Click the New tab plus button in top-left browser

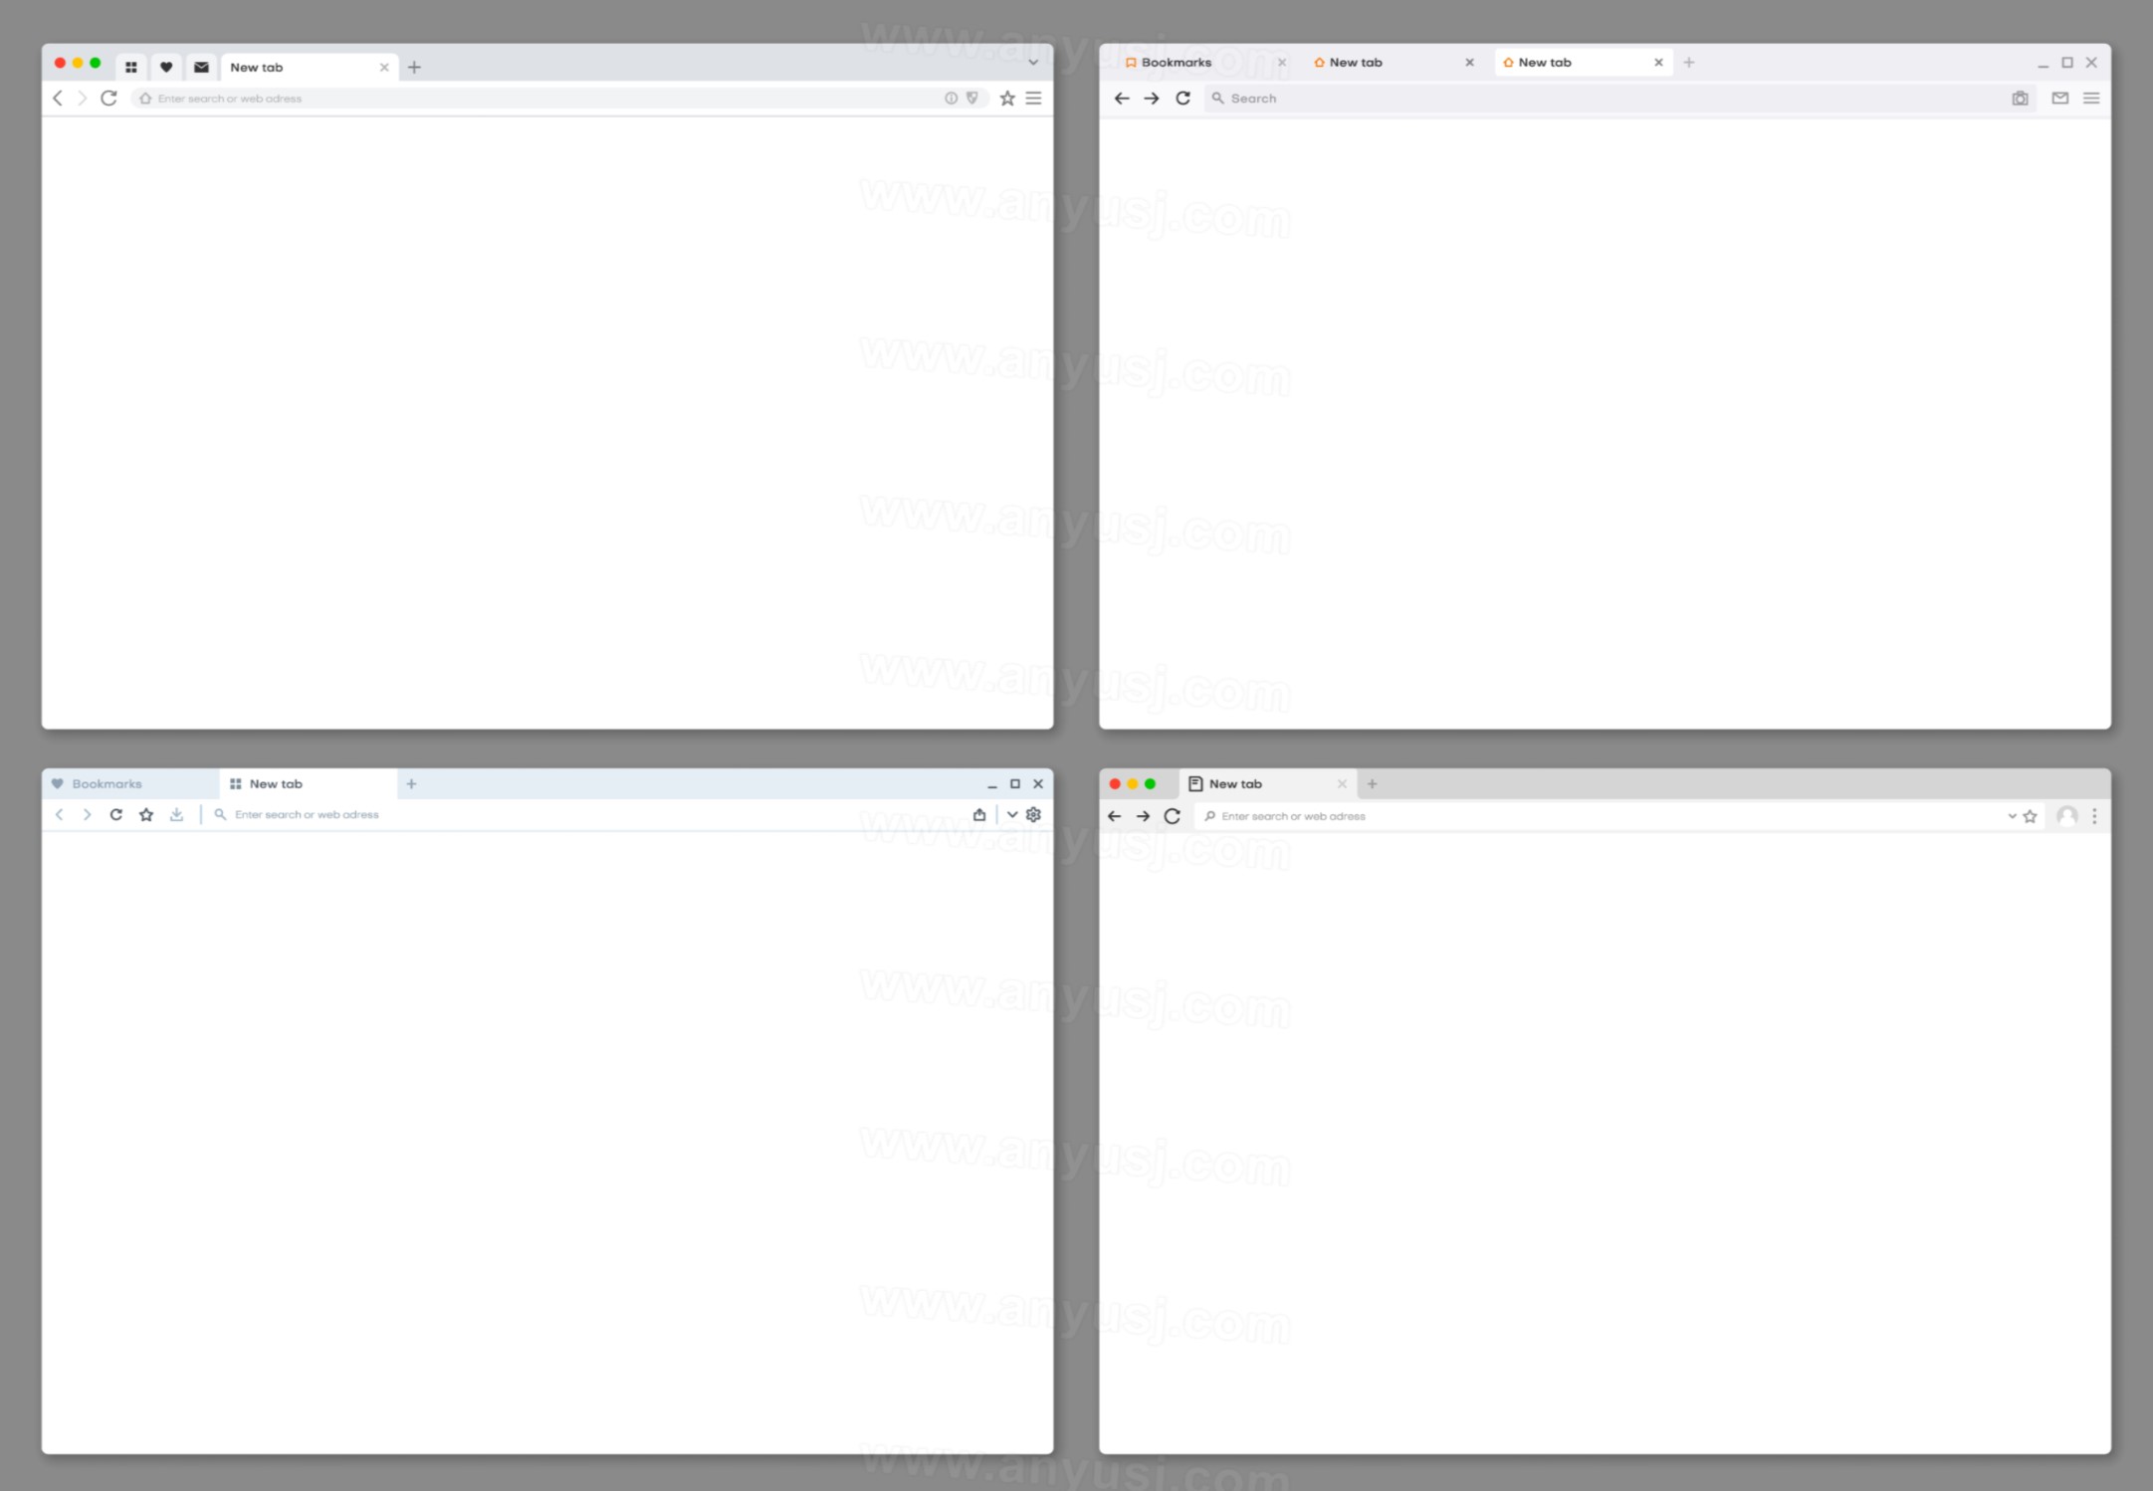pos(414,66)
